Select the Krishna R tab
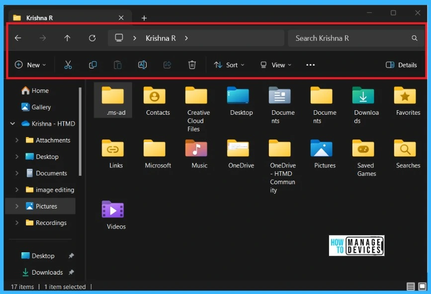431x294 pixels. (70, 18)
